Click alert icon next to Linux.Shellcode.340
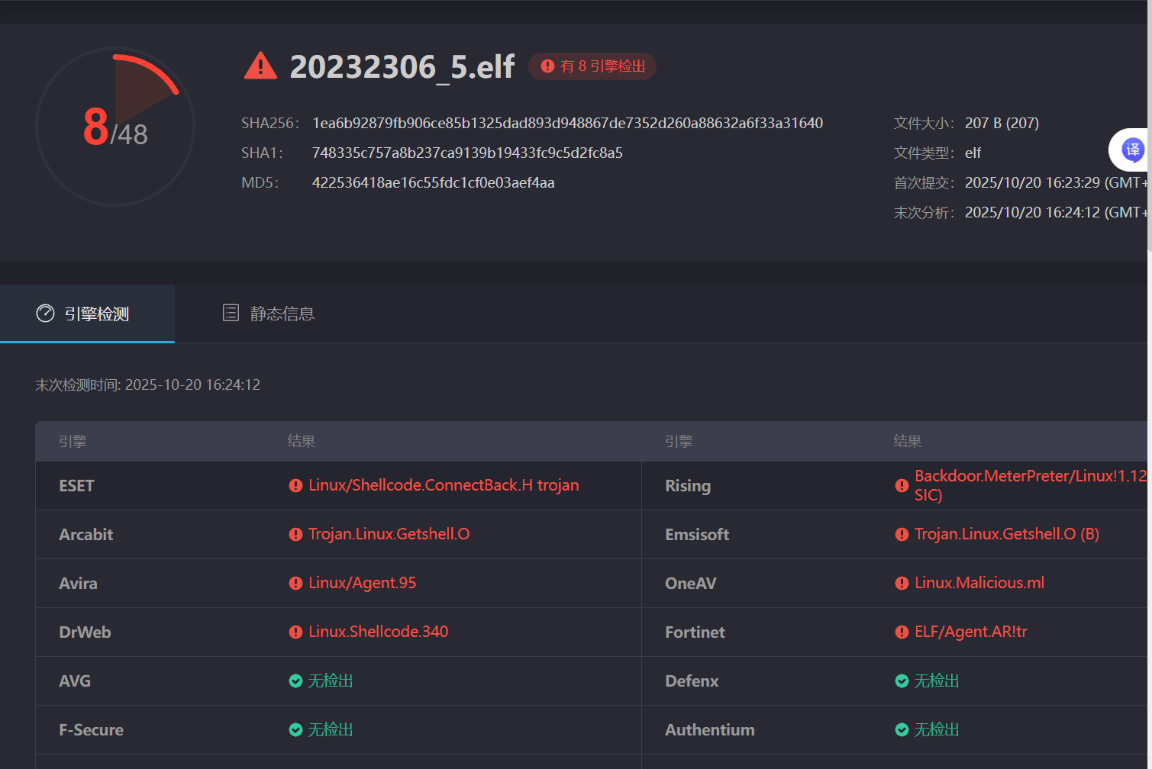 tap(295, 632)
